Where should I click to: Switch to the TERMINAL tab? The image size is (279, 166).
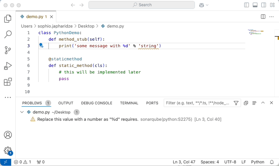coord(129,103)
